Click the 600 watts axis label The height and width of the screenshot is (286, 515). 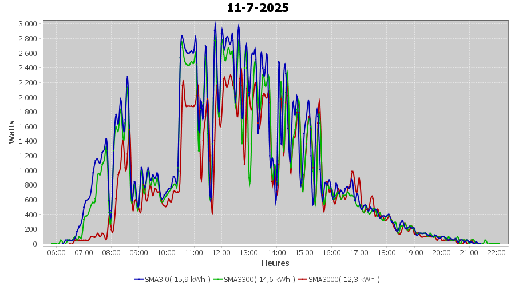click(x=31, y=200)
